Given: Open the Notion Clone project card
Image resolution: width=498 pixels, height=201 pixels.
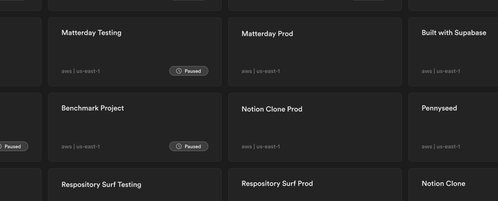Looking at the screenshot, I should (443, 184).
